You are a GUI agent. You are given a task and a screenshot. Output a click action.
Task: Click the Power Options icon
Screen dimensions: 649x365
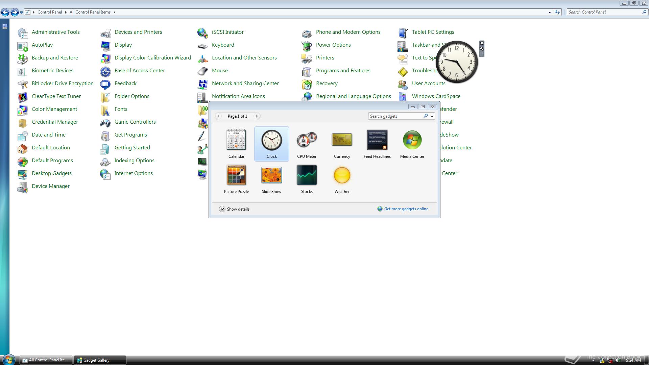[307, 46]
